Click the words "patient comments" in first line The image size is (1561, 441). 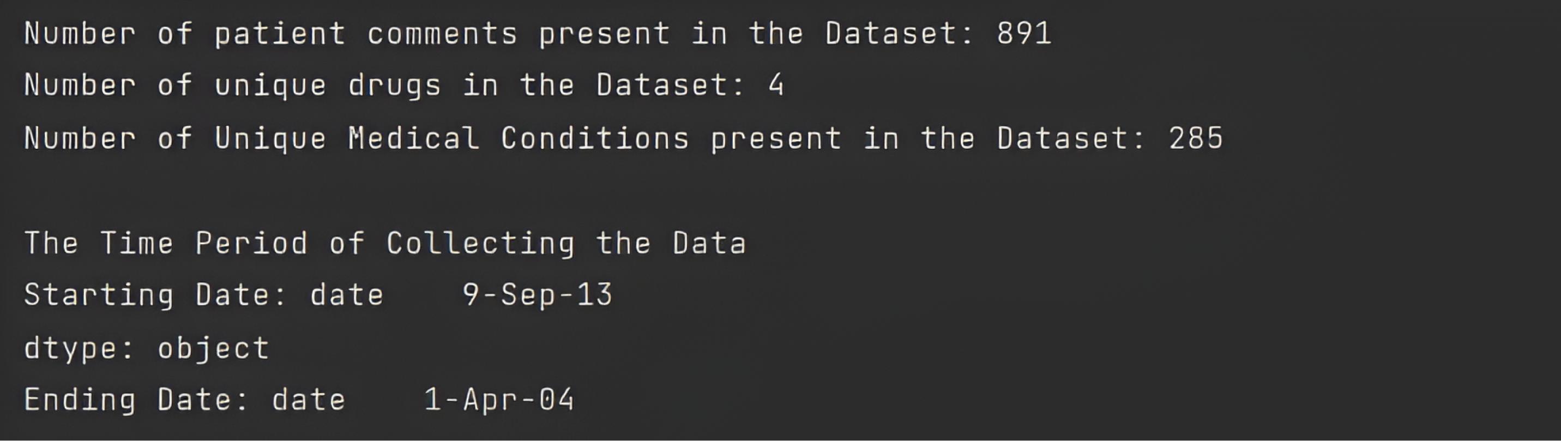366,33
